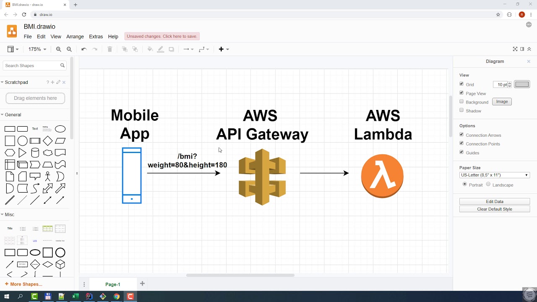537x302 pixels.
Task: Toggle the Connection Arrows checkbox
Action: point(461,135)
